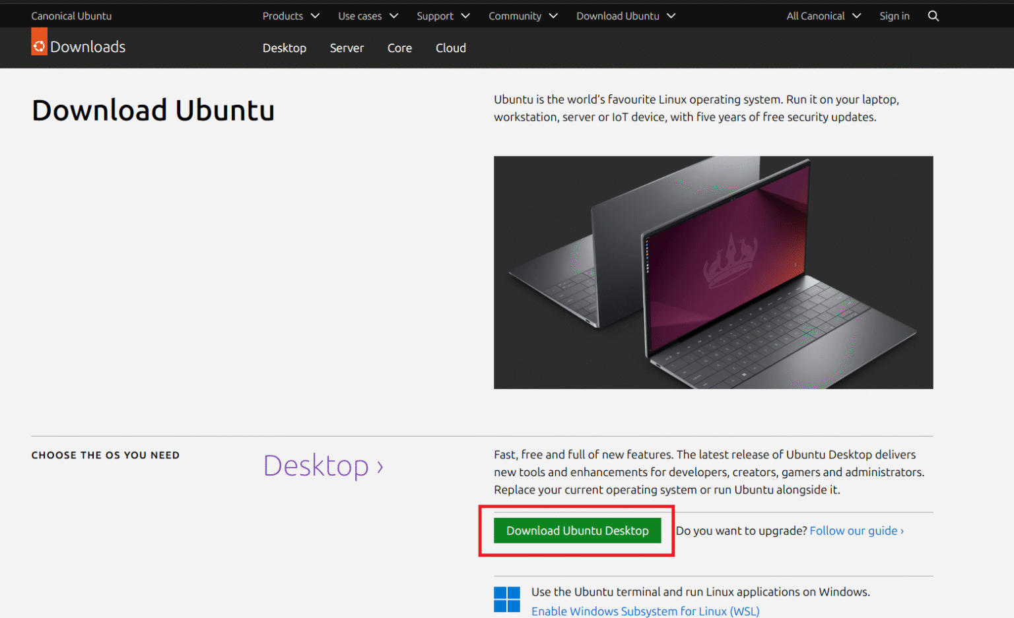Open the Core downloads section
Screen dimensions: 1014x618
click(x=399, y=47)
